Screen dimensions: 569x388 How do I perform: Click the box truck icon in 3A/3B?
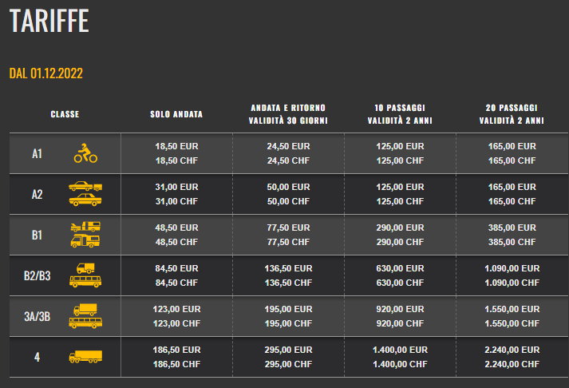coord(85,310)
